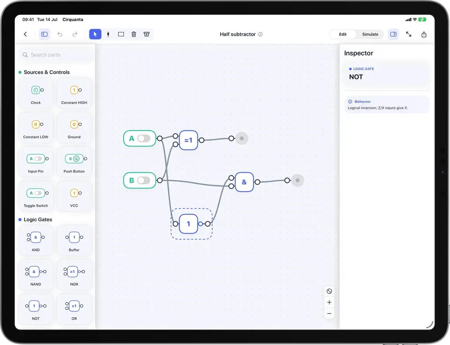Image resolution: width=450 pixels, height=345 pixels.
Task: Toggle input switch B on canvas
Action: pos(144,180)
